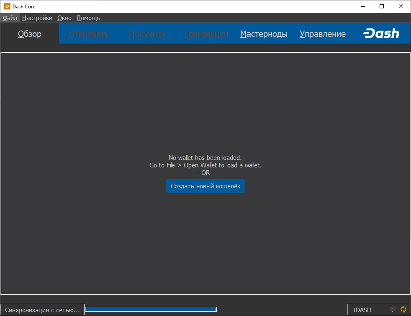Click the 'No wallet has been loaded.' message
This screenshot has width=411, height=316.
point(205,157)
